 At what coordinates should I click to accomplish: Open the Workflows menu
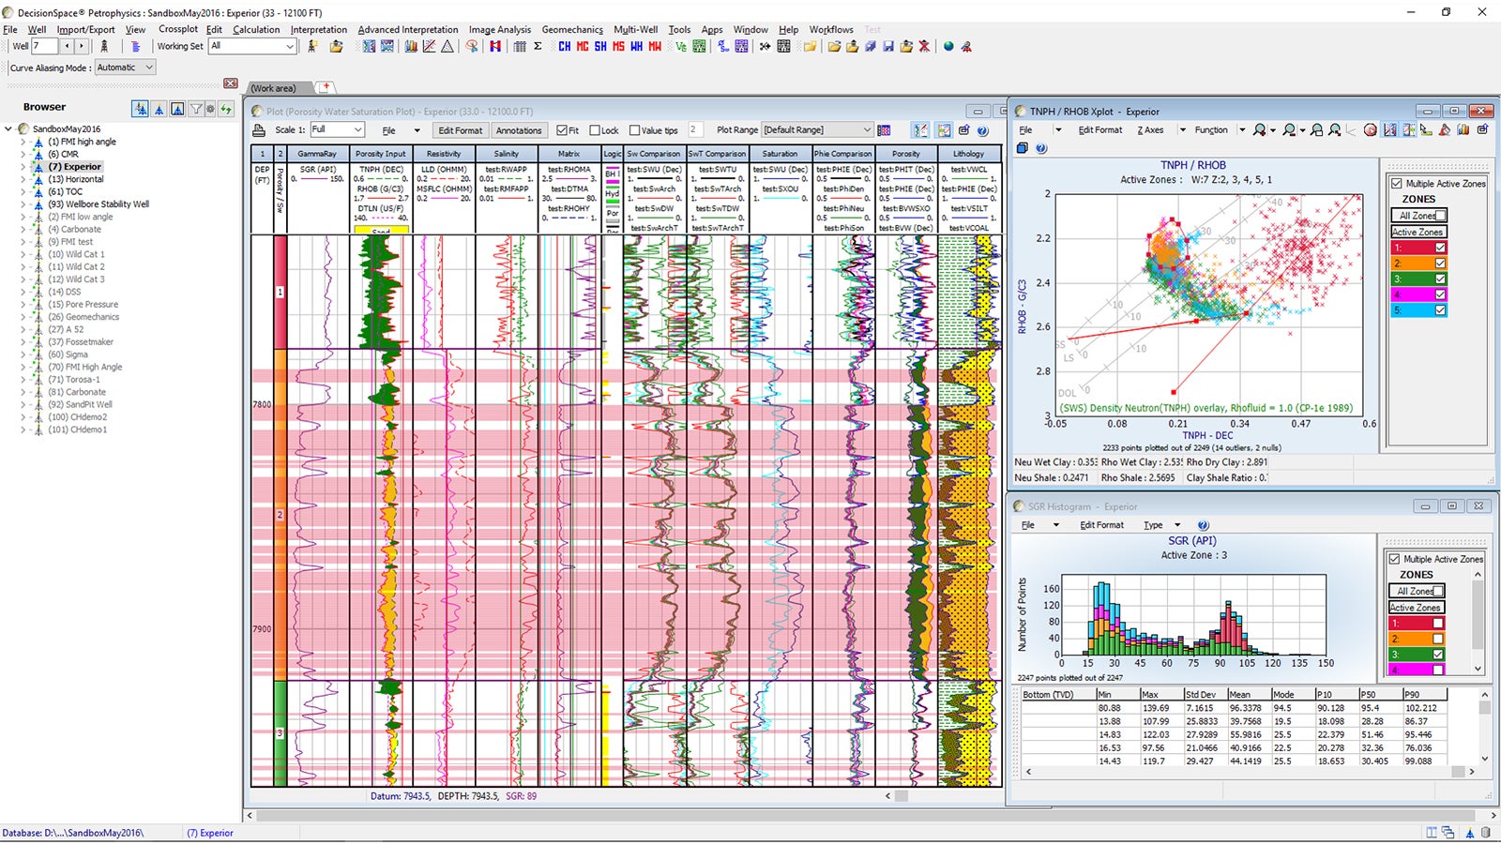click(x=831, y=29)
